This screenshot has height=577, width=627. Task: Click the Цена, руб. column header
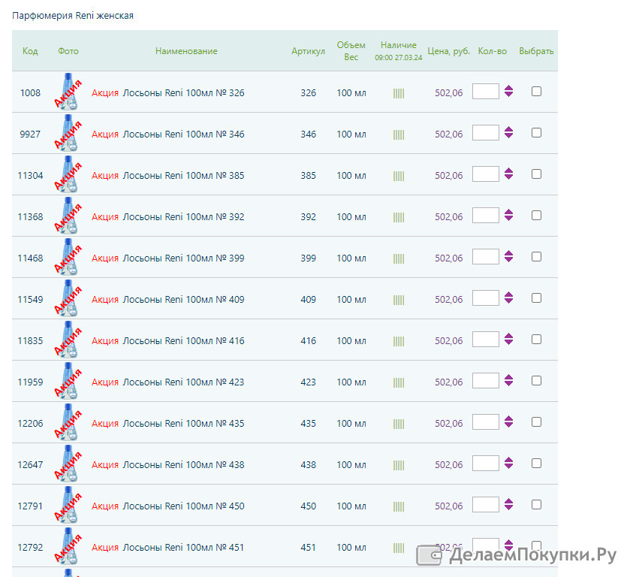click(x=448, y=51)
